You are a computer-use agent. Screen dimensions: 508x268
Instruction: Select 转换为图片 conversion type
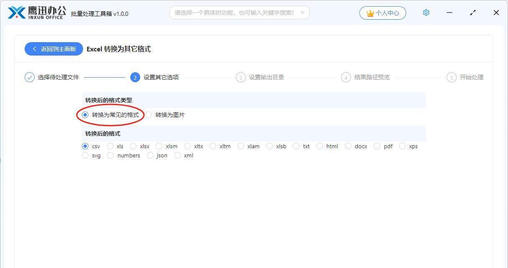pos(149,115)
